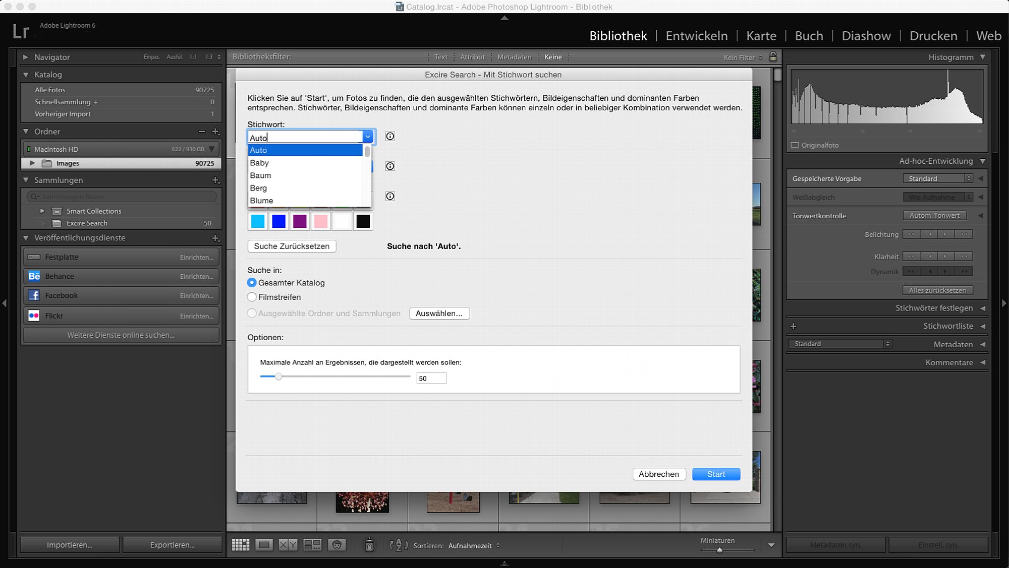Open the Stichwort combo box dropdown arrow
1009x568 pixels.
368,137
